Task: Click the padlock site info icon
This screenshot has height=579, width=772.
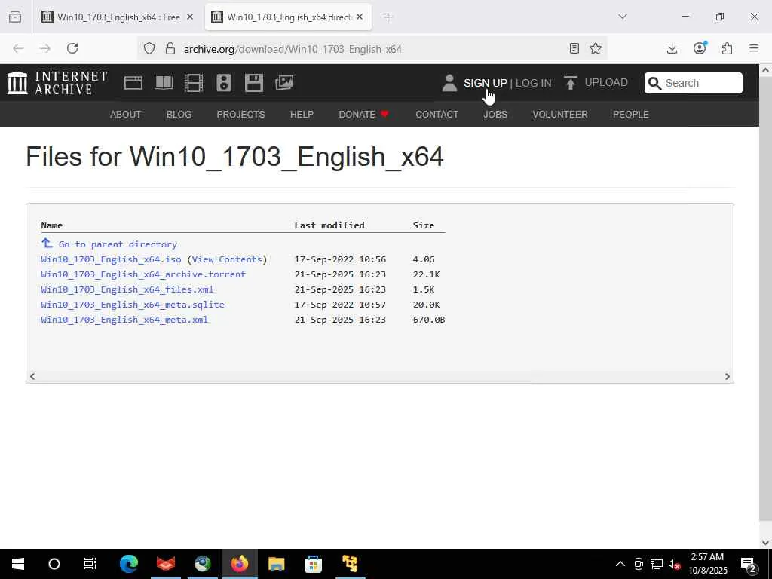Action: point(170,48)
